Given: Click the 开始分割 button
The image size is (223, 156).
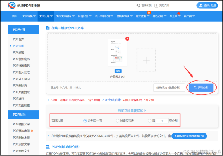Looking at the screenshot, I should (201, 88).
